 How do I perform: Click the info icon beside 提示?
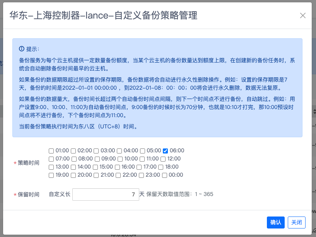coord(22,49)
